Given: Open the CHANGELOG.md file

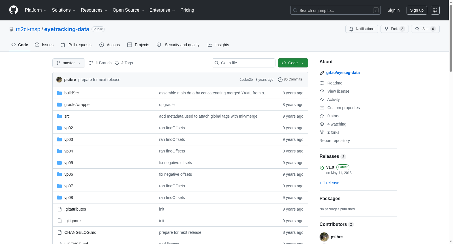Looking at the screenshot, I should click(80, 232).
